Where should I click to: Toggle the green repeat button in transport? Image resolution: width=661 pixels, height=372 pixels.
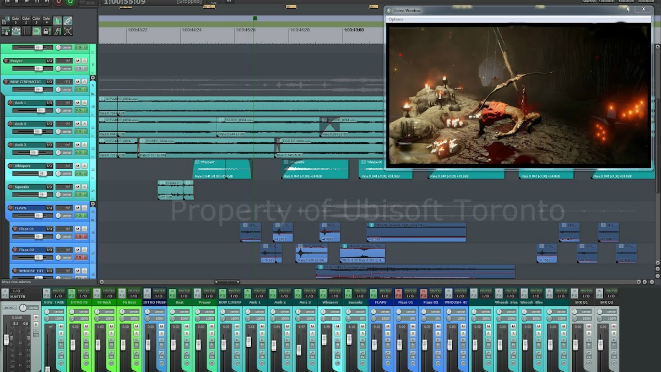pos(71,2)
